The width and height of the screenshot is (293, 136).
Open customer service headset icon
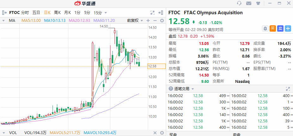(x=239, y=3)
